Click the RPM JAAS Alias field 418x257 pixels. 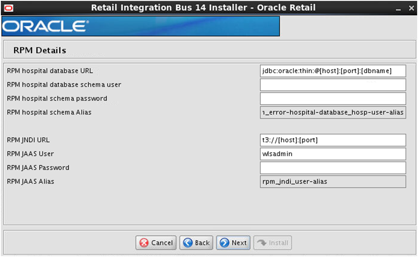[x=333, y=182]
